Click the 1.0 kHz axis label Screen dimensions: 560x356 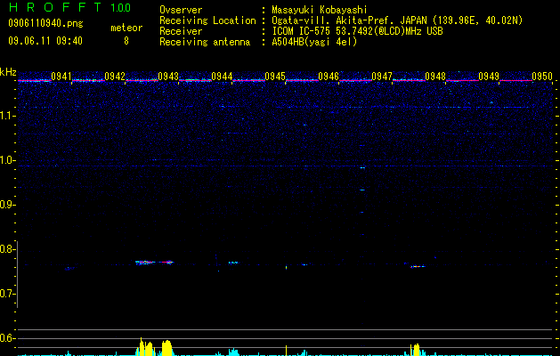[8, 160]
